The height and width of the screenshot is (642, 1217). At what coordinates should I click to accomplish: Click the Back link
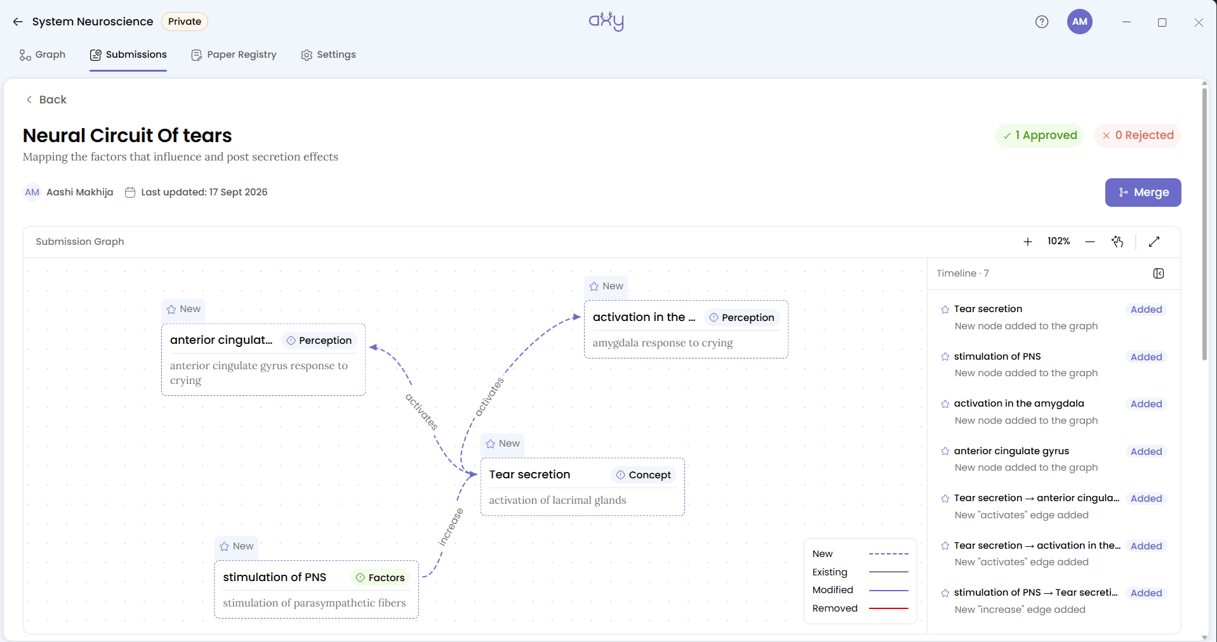click(x=46, y=100)
